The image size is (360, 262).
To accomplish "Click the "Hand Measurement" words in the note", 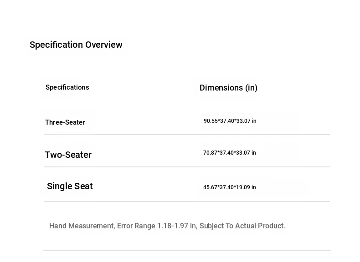I will point(81,226).
